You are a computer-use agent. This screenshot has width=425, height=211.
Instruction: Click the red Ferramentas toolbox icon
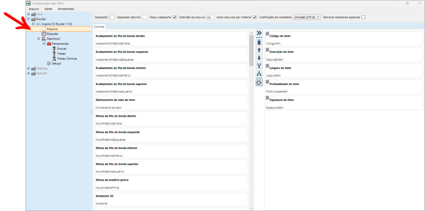point(49,44)
